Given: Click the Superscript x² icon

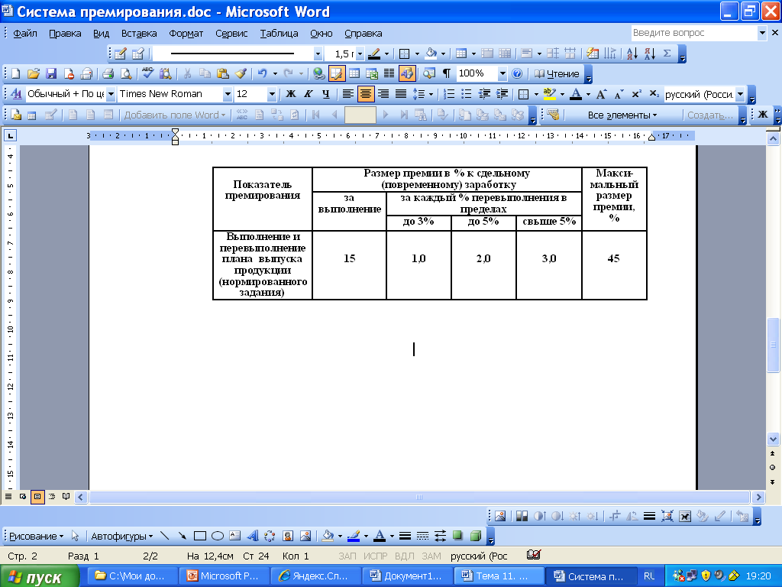Looking at the screenshot, I should (636, 94).
